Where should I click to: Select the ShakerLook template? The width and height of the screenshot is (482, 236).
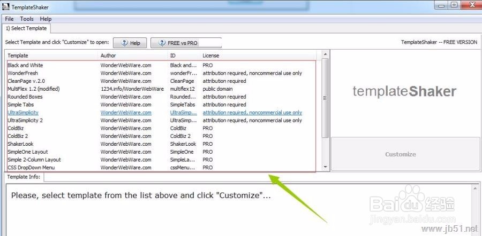click(x=161, y=144)
